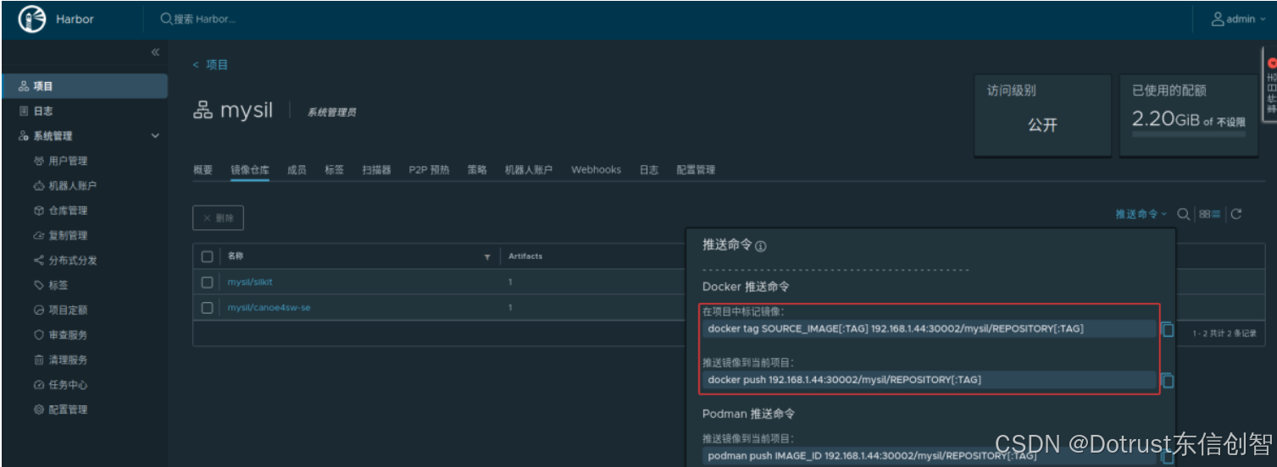Click the mysil project icon
Screen dimensions: 1277x467
(x=203, y=111)
